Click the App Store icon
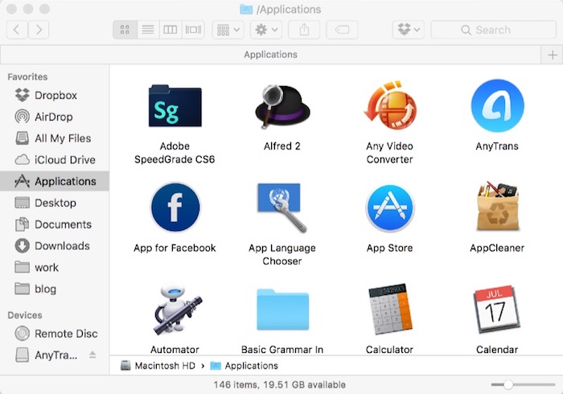The width and height of the screenshot is (563, 394). [389, 208]
